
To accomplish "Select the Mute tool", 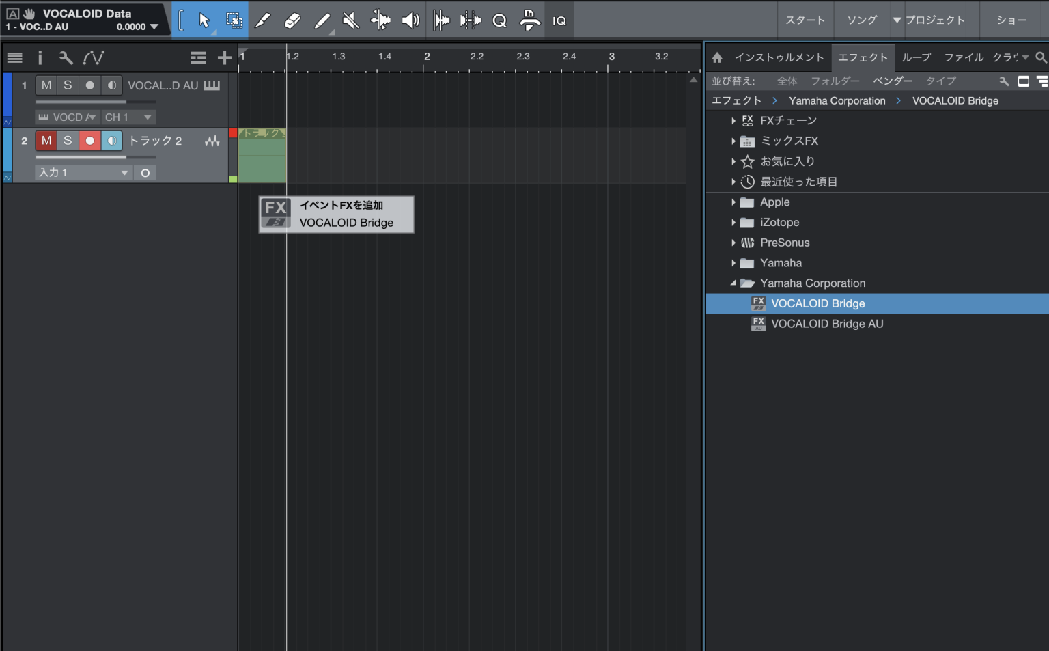I will [350, 20].
